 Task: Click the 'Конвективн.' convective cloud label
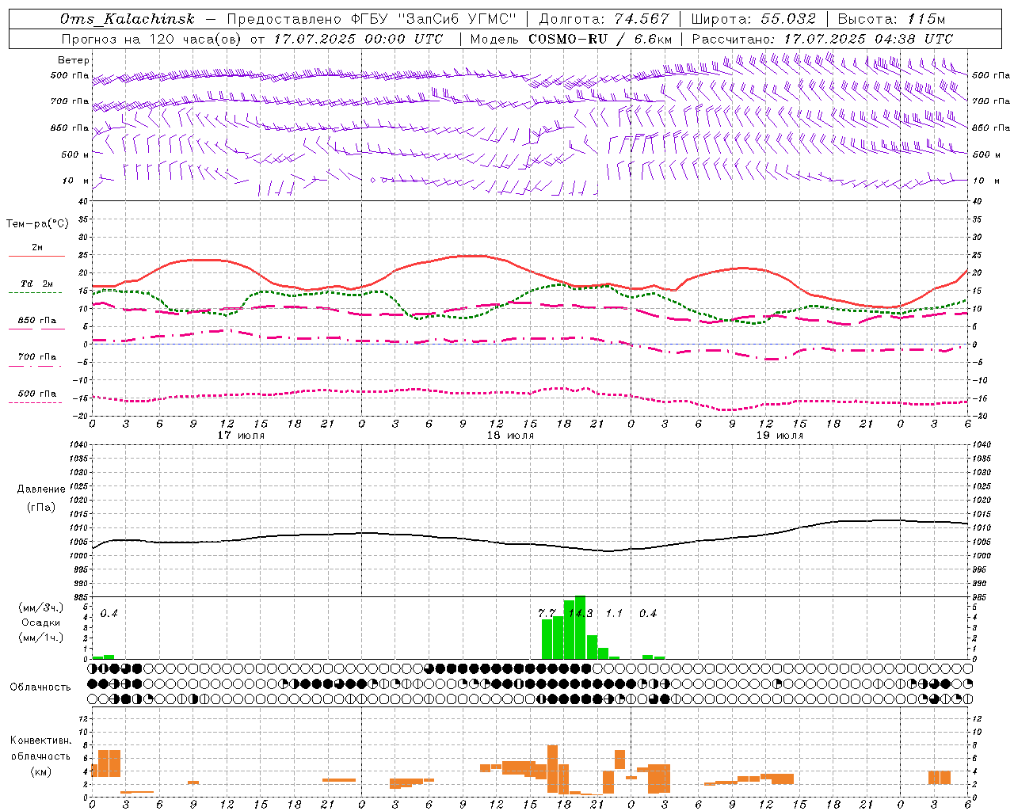click(x=41, y=741)
